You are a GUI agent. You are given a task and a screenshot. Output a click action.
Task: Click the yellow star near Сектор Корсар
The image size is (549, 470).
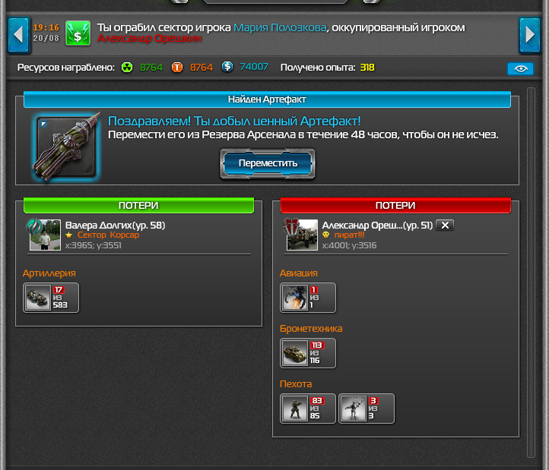(69, 235)
